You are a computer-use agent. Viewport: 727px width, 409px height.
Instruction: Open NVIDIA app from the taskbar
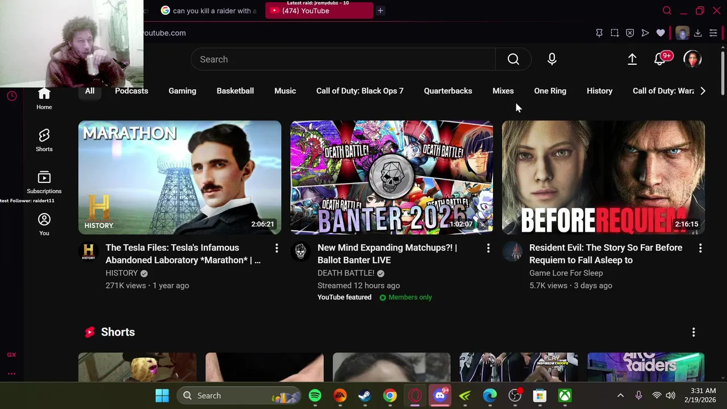coord(465,395)
